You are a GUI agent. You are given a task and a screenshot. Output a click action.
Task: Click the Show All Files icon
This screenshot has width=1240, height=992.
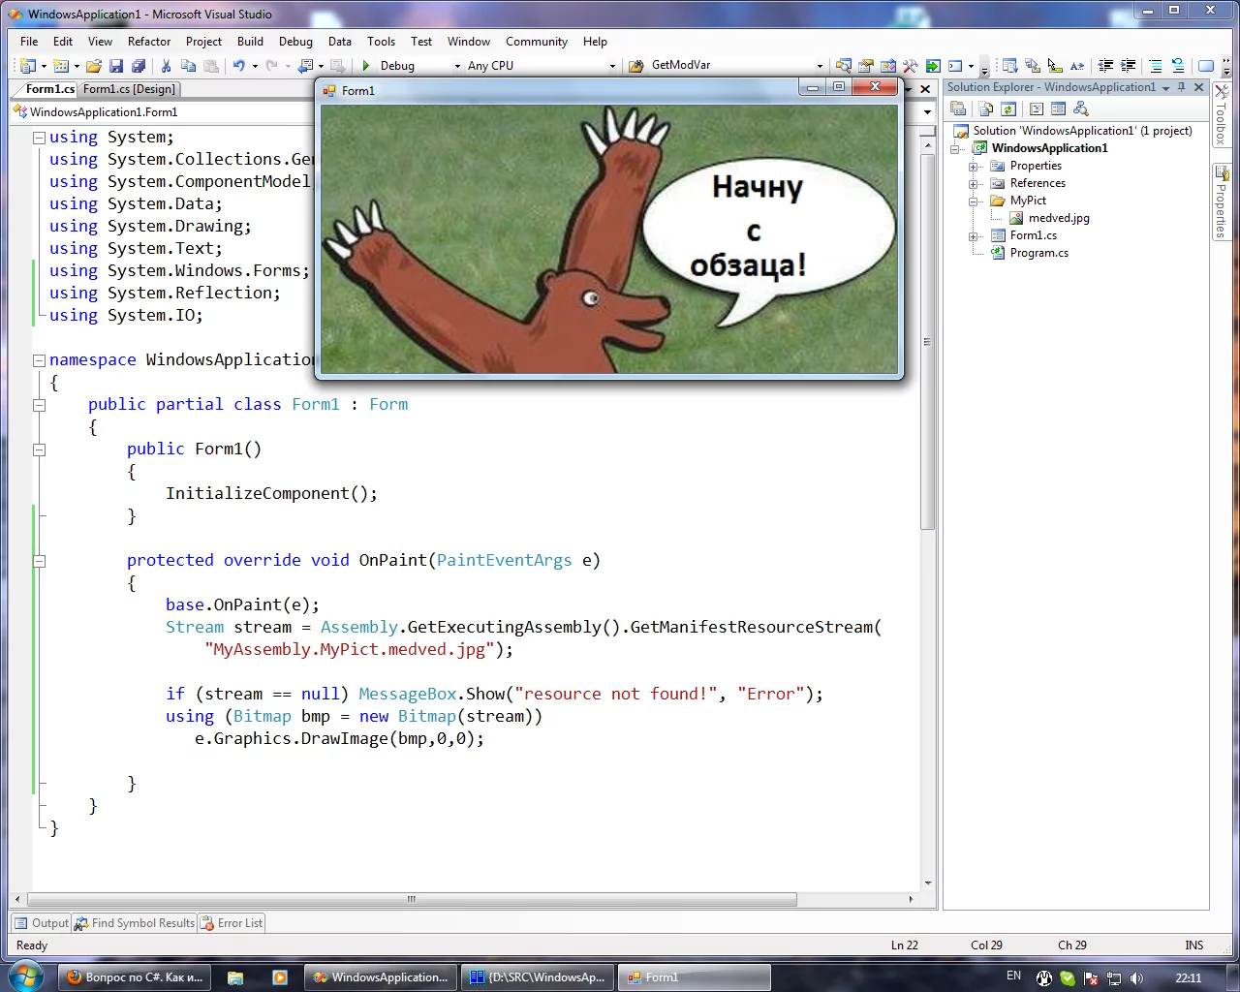pyautogui.click(x=985, y=108)
